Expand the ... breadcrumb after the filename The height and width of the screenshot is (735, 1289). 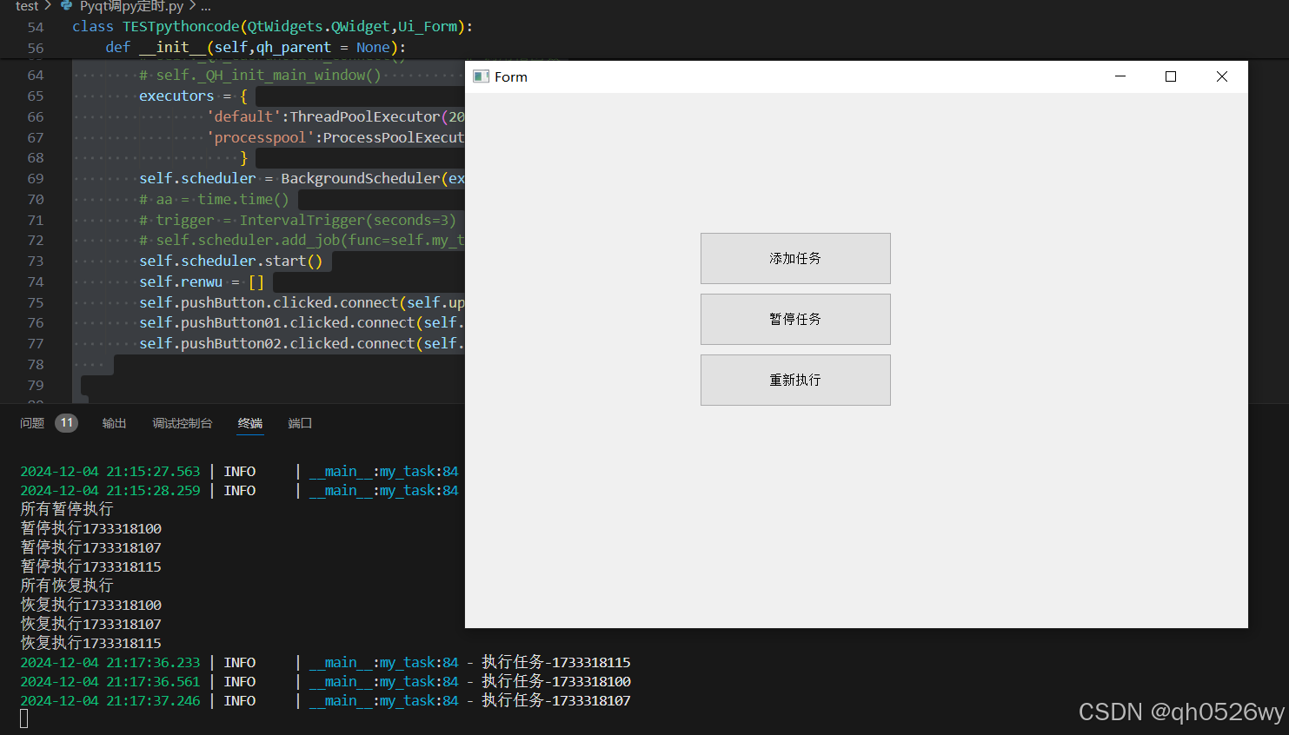pyautogui.click(x=205, y=6)
